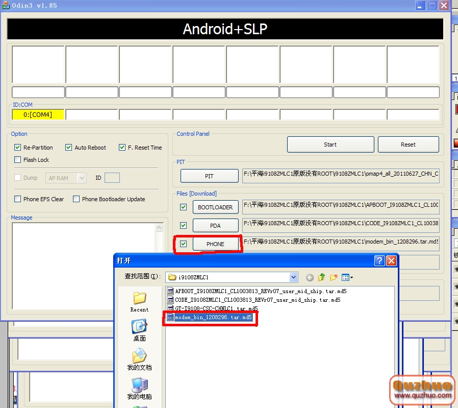The image size is (458, 408).
Task: Close the 打开 dialog
Action: [391, 260]
